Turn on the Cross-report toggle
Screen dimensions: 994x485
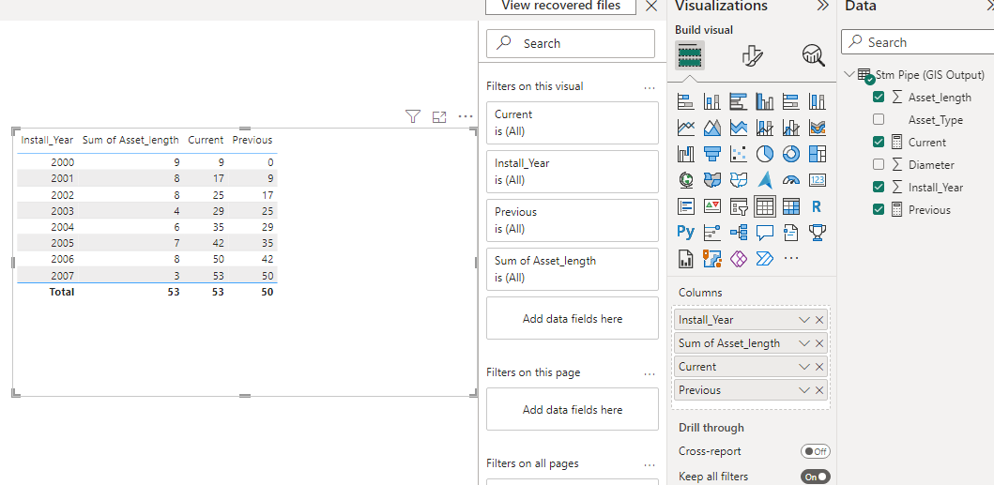click(x=816, y=451)
